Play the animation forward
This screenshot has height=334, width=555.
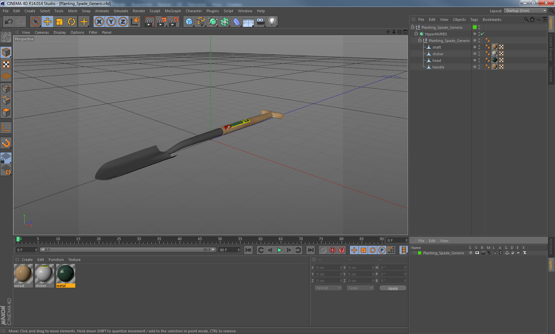[x=279, y=250]
